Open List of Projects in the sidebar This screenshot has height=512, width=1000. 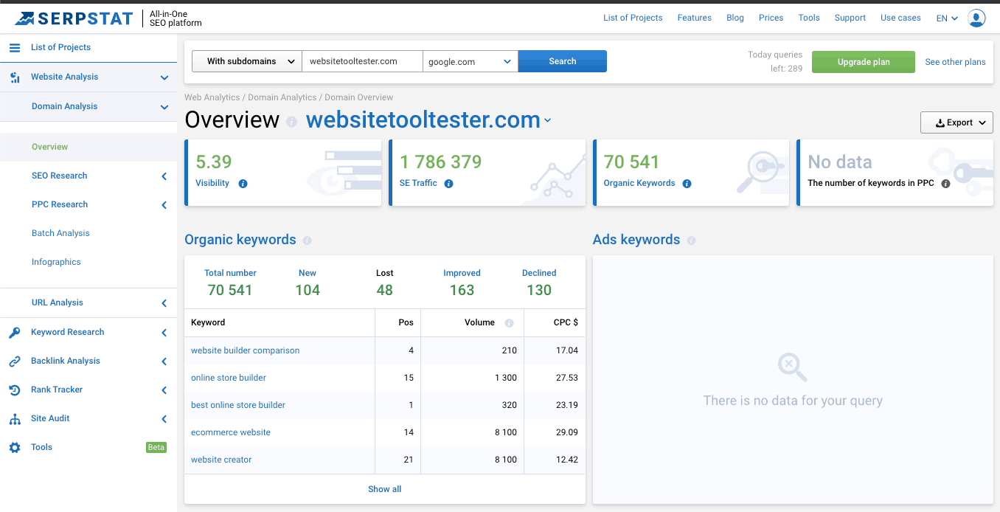[60, 47]
